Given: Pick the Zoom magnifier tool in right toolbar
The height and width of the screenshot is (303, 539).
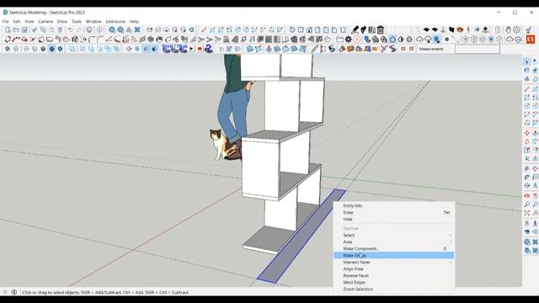Looking at the screenshot, I should pyautogui.click(x=526, y=205).
